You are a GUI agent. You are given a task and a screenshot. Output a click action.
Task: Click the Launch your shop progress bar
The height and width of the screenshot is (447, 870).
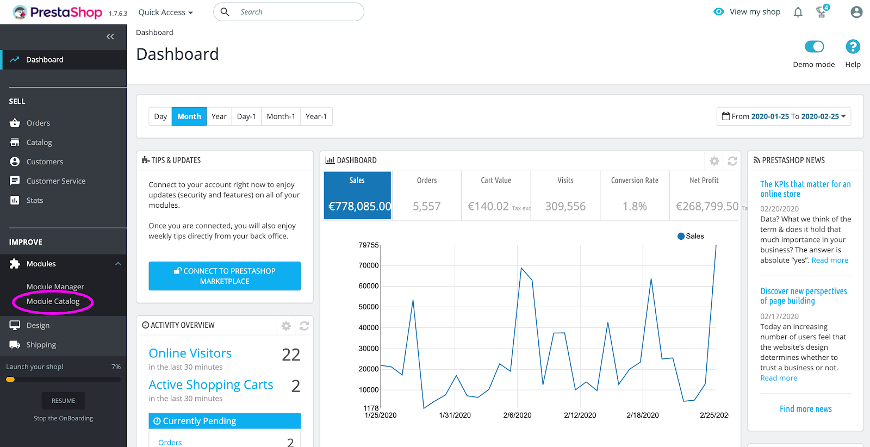pyautogui.click(x=63, y=380)
